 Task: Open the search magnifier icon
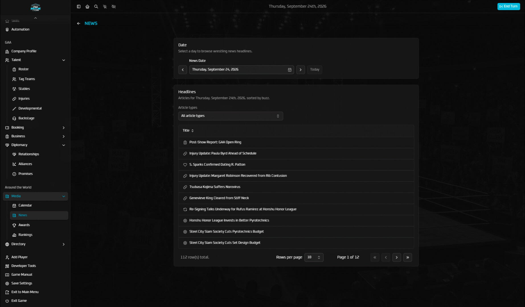click(x=96, y=7)
